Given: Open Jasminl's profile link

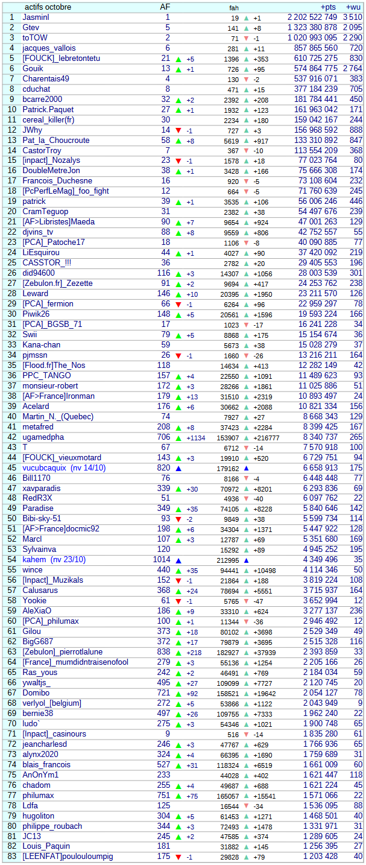Looking at the screenshot, I should [36, 17].
